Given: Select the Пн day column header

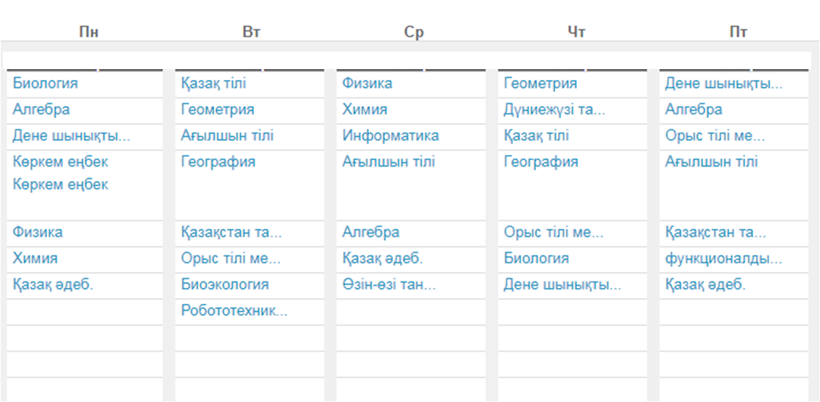Looking at the screenshot, I should pos(89,32).
